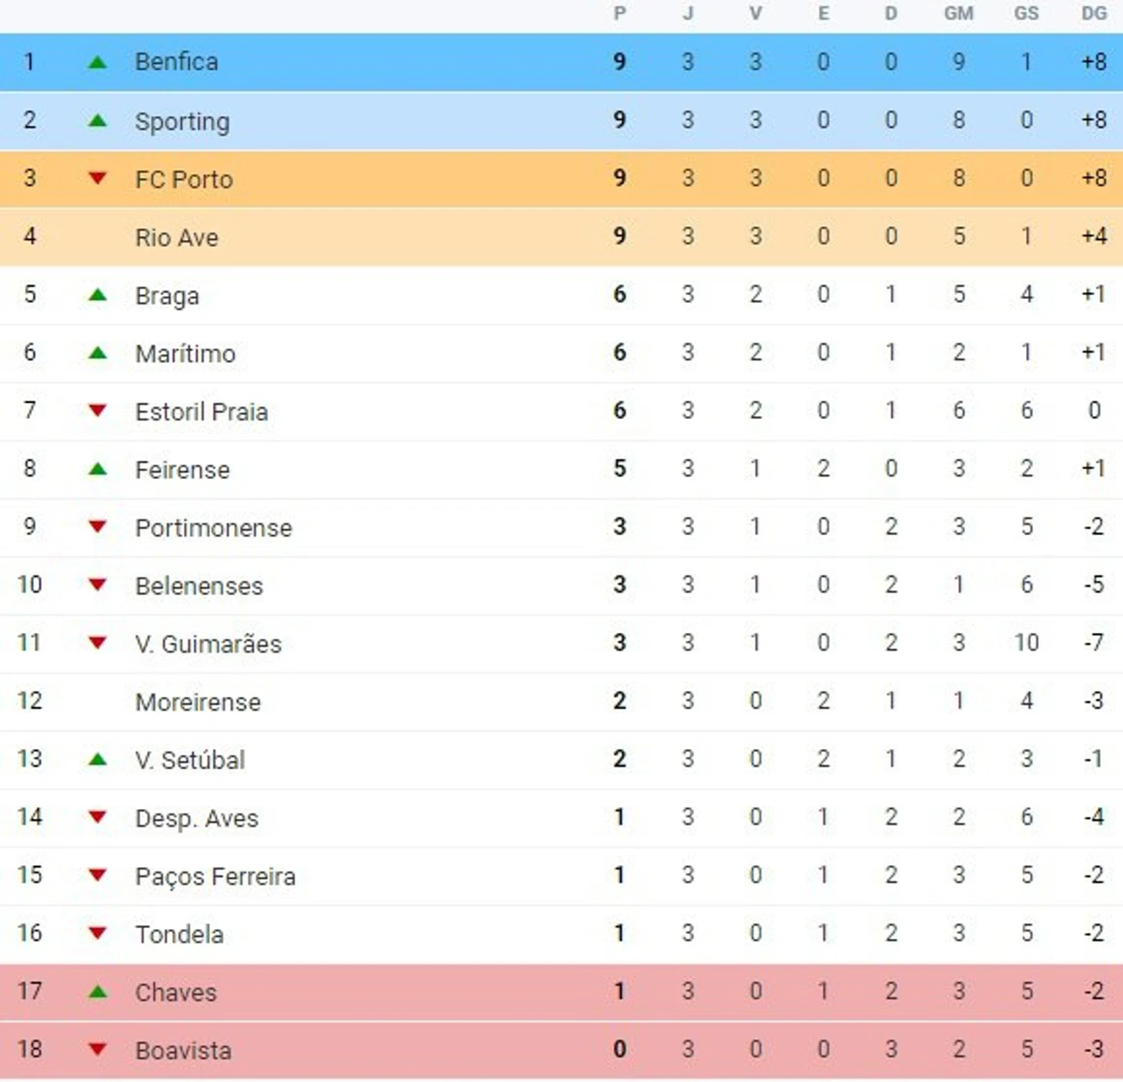Click the DG goal difference header
1123x1082 pixels.
point(1094,14)
